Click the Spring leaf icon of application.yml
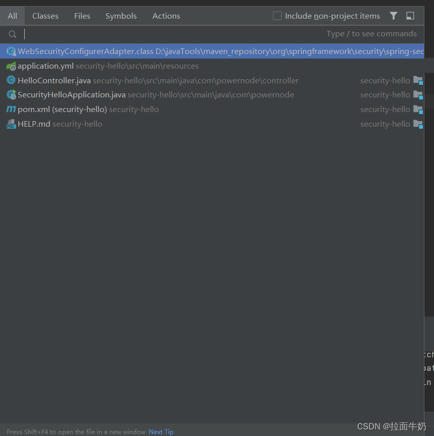This screenshot has width=434, height=436. 11,66
